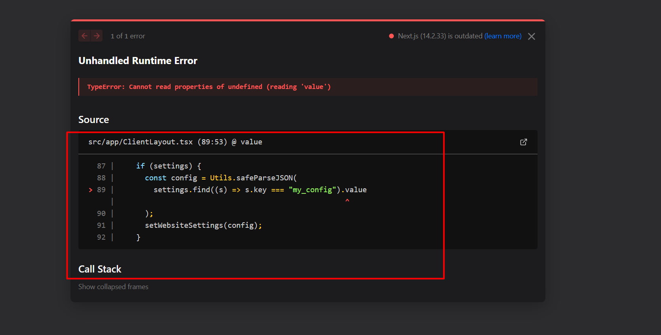661x335 pixels.
Task: Click 'if (settings) {' on line 87
Action: point(169,166)
